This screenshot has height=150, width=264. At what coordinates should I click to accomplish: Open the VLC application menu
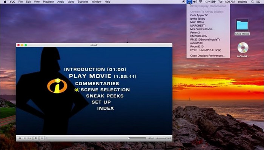click(12, 2)
